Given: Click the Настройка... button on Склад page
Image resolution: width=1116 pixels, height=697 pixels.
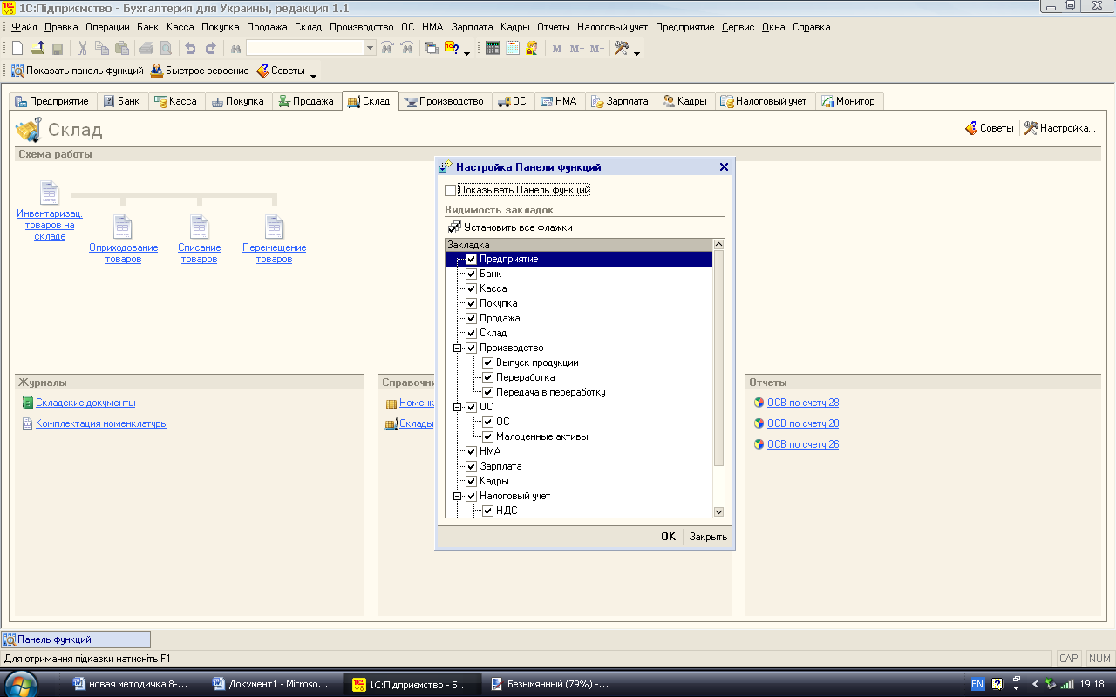Looking at the screenshot, I should click(1059, 128).
